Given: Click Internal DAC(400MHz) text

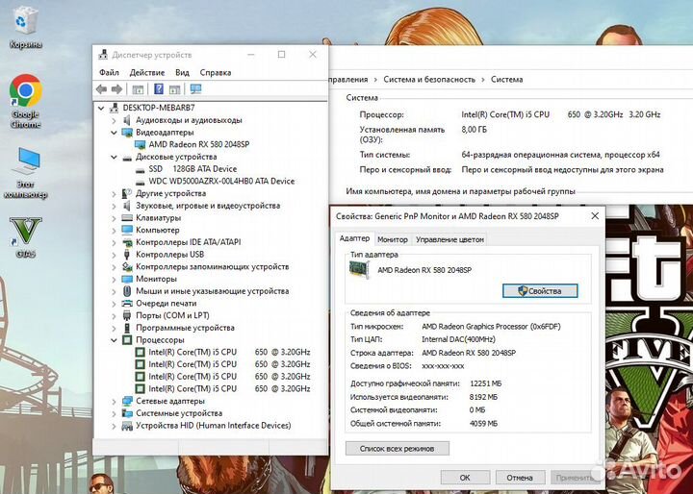Looking at the screenshot, I should [x=458, y=339].
